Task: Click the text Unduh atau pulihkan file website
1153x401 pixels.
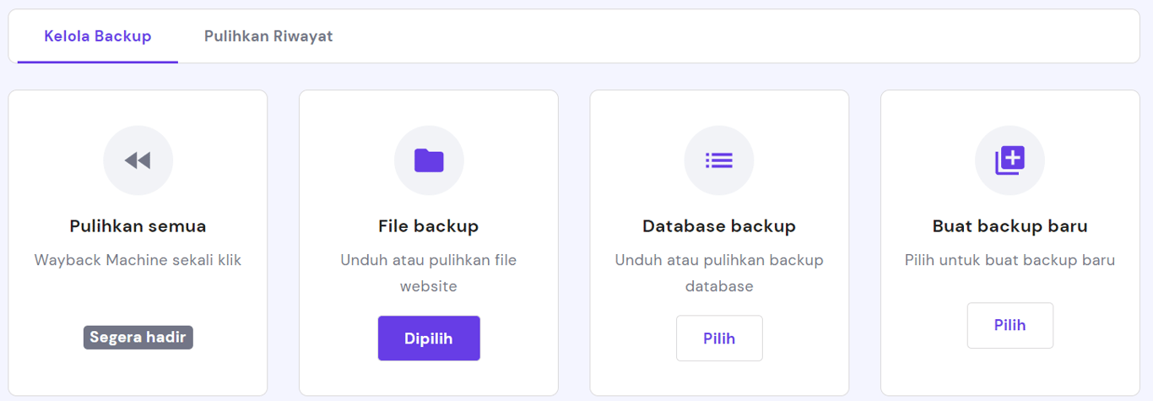Action: 429,274
